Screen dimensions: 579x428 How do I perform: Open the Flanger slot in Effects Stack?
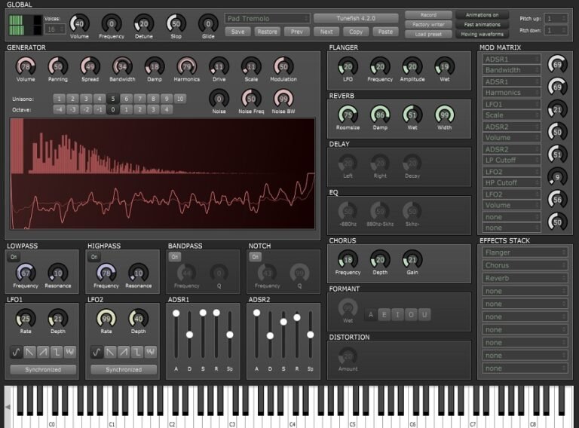pyautogui.click(x=525, y=252)
